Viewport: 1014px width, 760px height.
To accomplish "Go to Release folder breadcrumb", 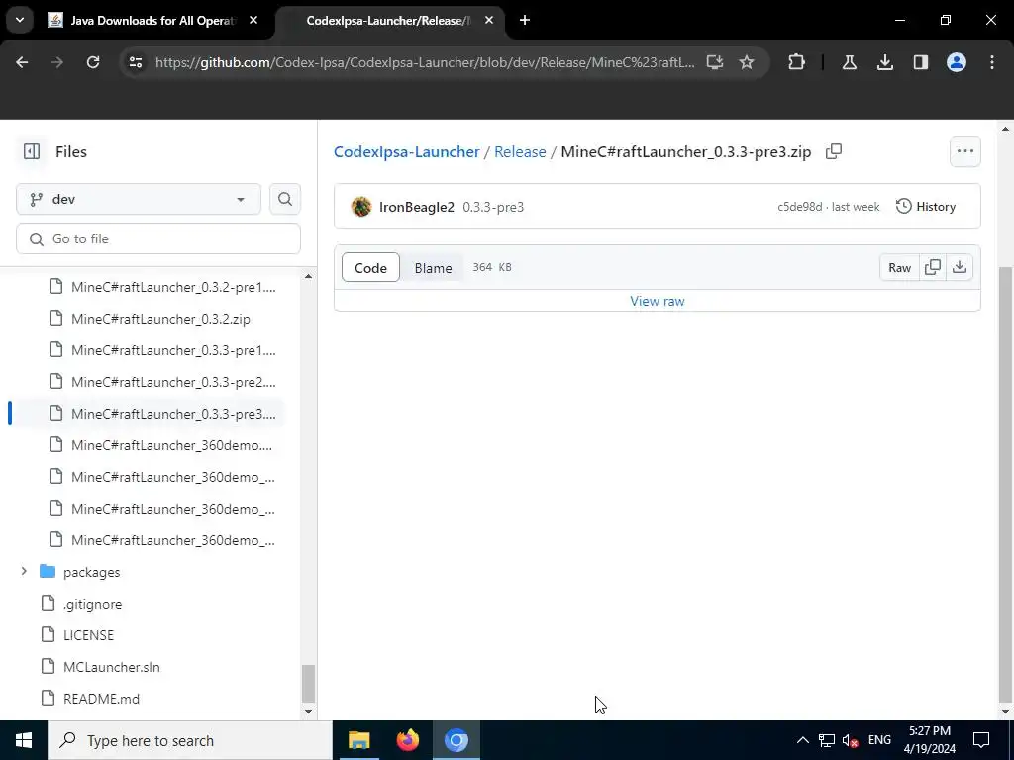I will [520, 151].
